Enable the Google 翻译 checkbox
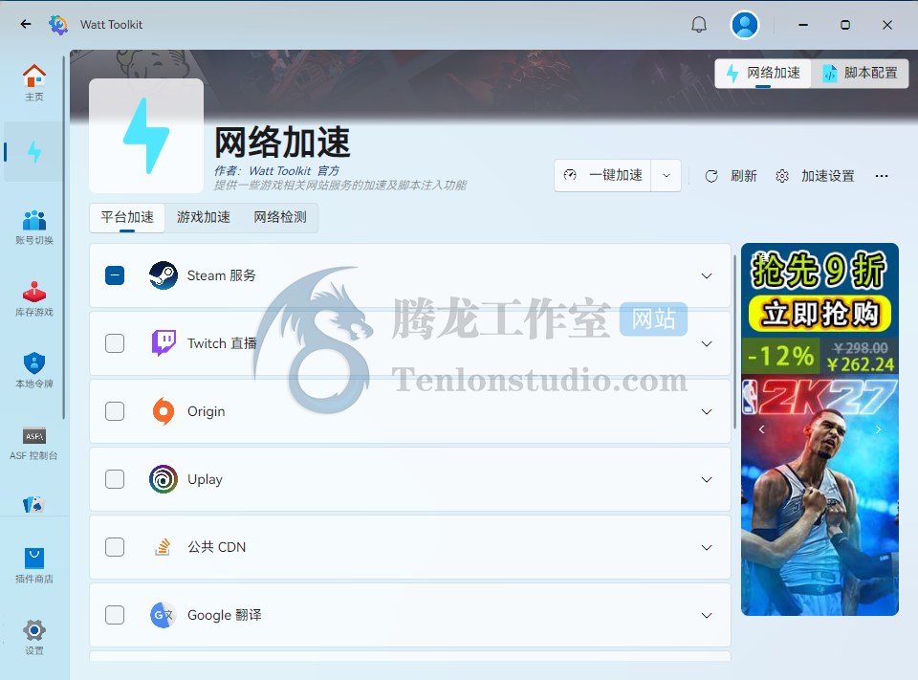 point(115,615)
